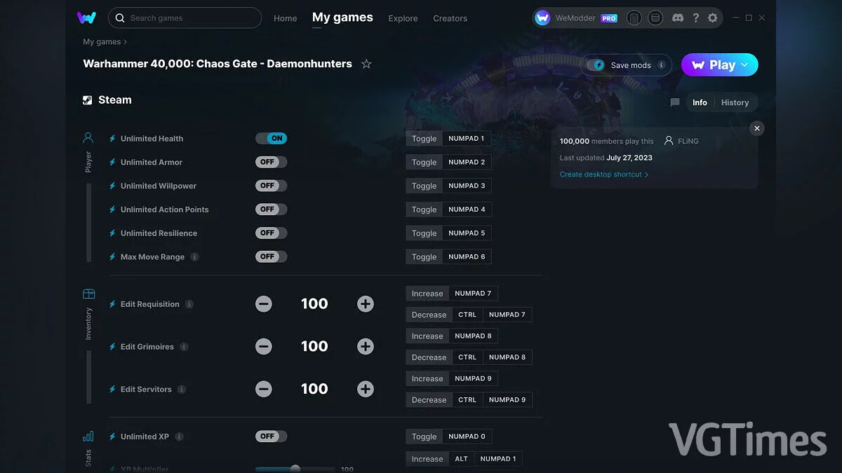Click the Edit Requisition value 100
The height and width of the screenshot is (473, 842).
coord(314,304)
